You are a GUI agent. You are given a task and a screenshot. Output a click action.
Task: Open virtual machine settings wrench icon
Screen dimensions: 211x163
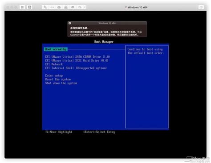coord(45,7)
